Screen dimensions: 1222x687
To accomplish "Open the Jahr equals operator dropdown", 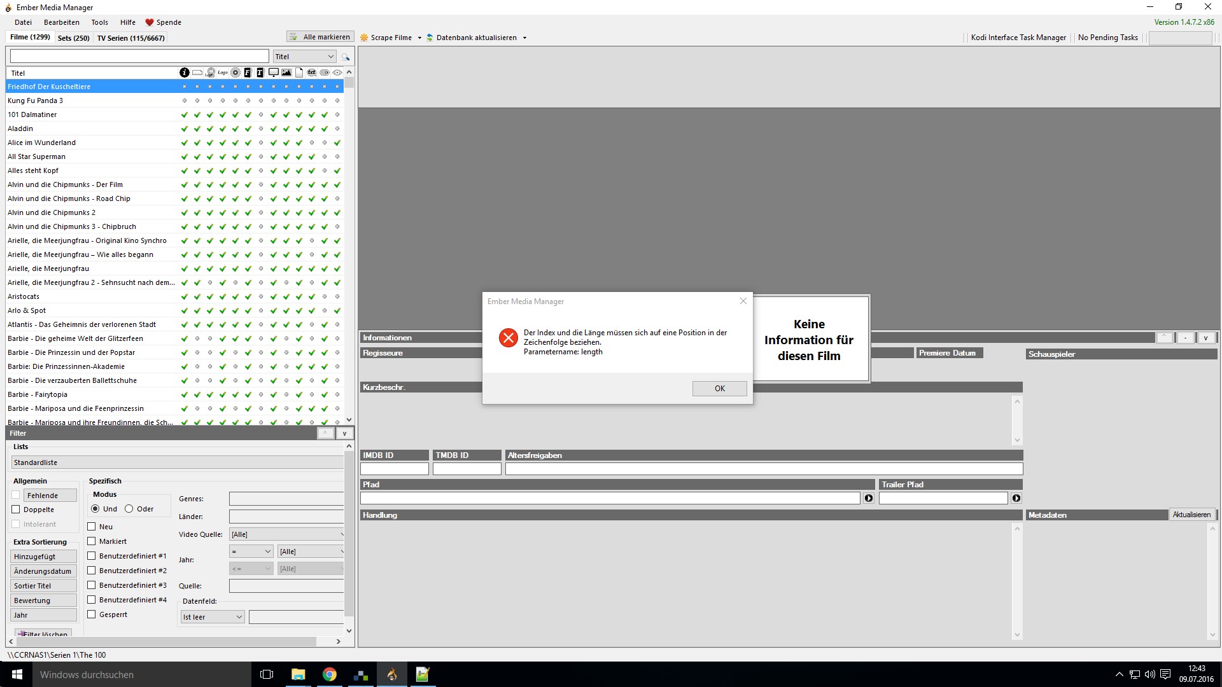I will point(251,552).
